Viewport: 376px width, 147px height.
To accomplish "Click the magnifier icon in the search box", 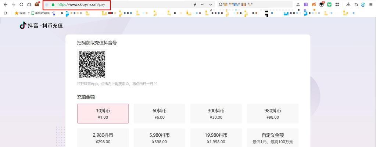I will 221,4.
